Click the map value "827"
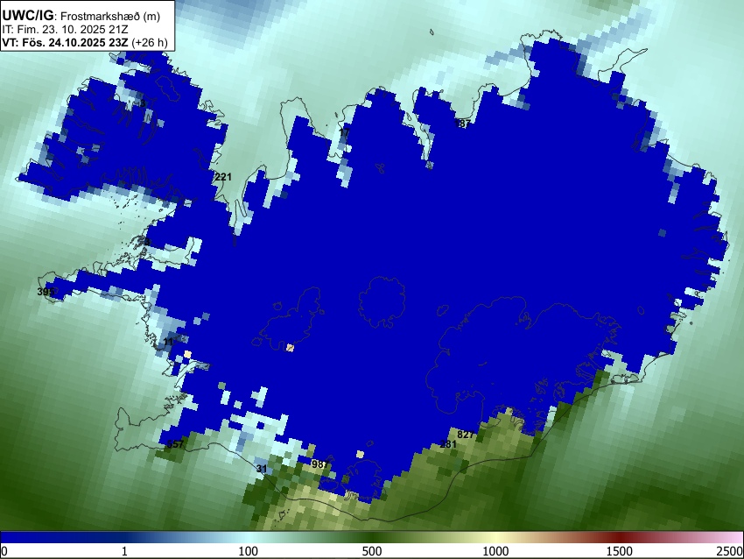Screen dimensions: 744x559 point(466,435)
